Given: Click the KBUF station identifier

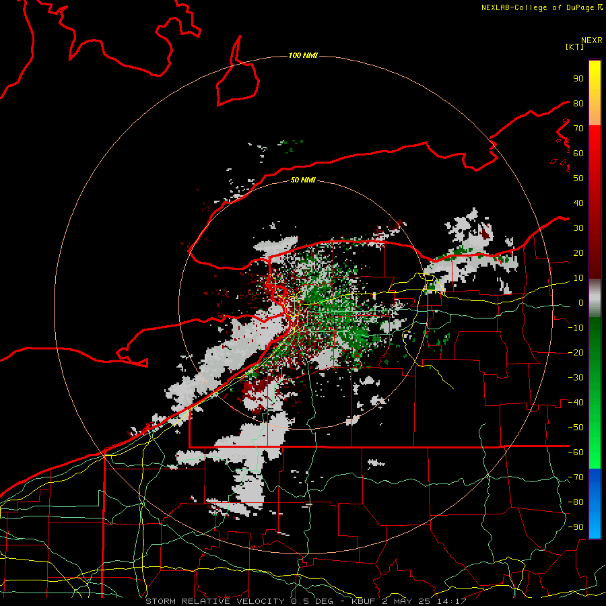Looking at the screenshot, I should pyautogui.click(x=364, y=601).
